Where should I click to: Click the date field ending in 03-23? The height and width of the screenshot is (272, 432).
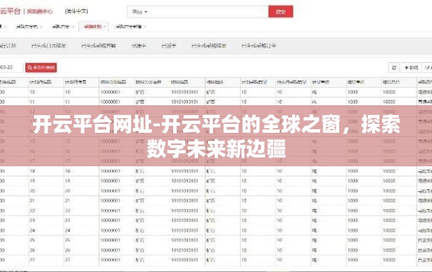click(11, 67)
